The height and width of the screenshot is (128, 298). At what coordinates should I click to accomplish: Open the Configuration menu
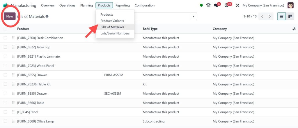pyautogui.click(x=145, y=6)
